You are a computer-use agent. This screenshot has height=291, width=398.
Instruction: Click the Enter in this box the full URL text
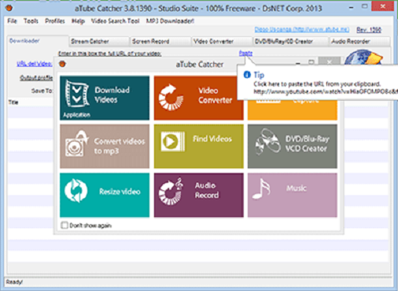coord(109,53)
